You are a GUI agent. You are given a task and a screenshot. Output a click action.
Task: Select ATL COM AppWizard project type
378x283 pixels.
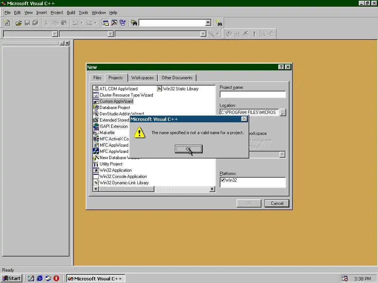pos(115,89)
